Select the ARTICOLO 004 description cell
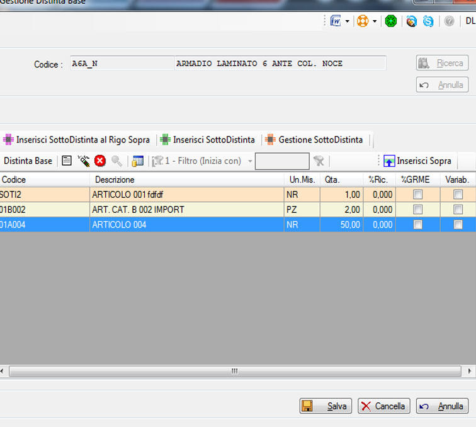476x427 pixels. (x=187, y=225)
